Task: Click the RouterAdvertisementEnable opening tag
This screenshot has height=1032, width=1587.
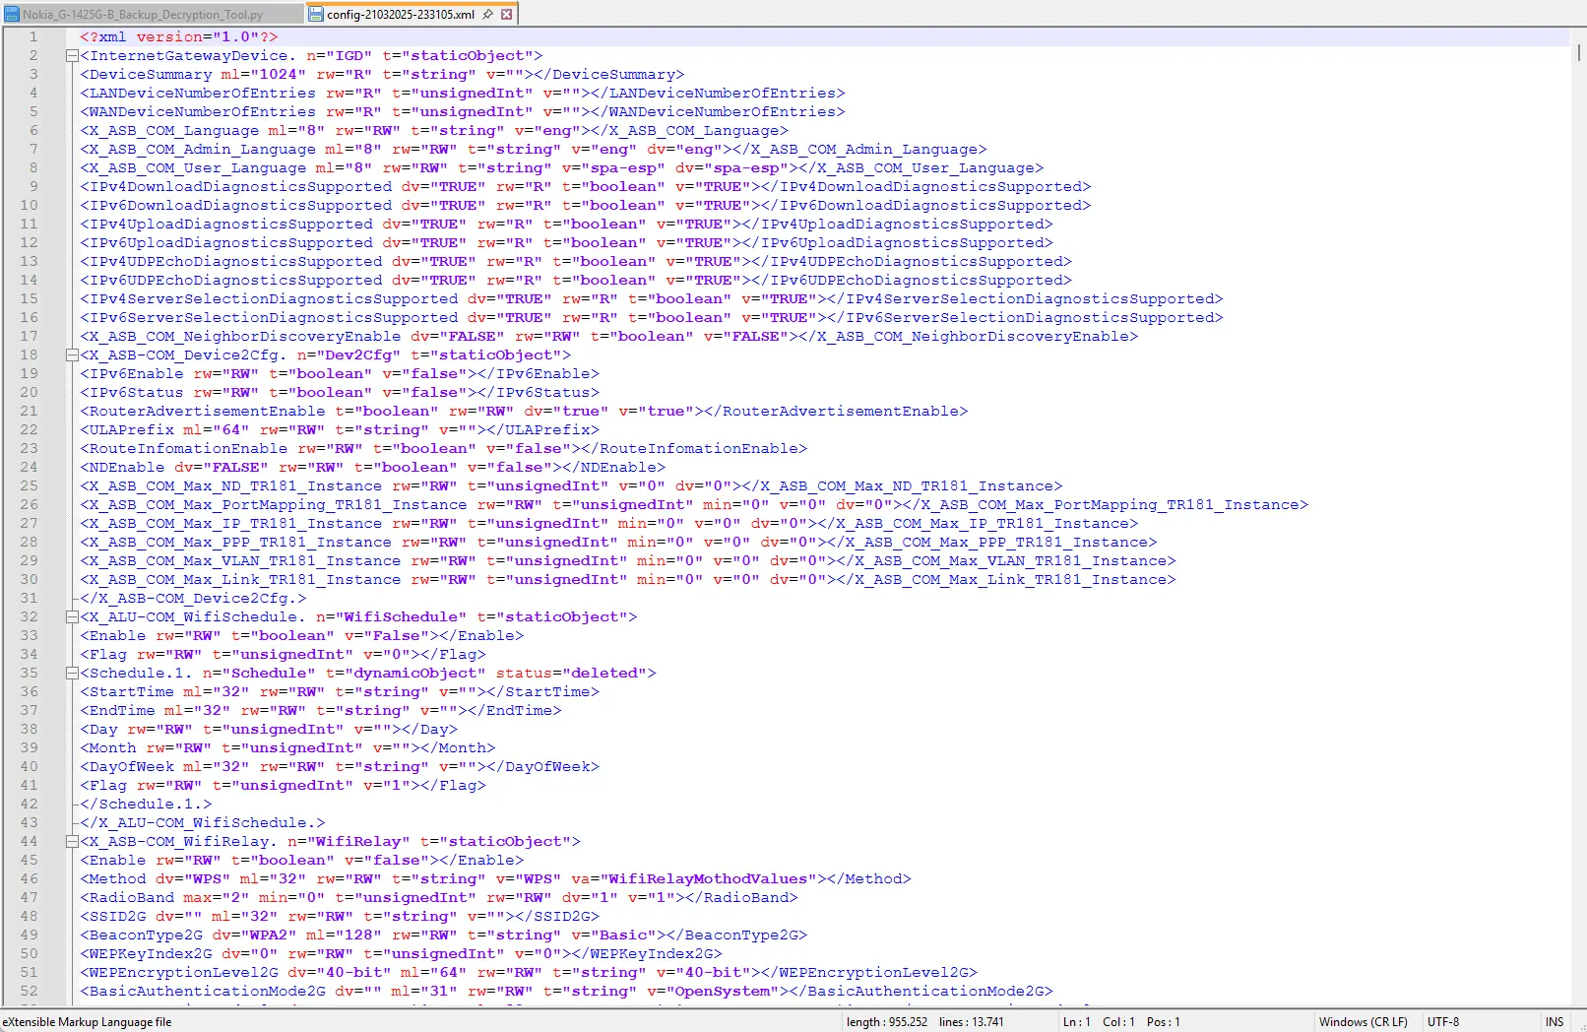Action: tap(203, 412)
